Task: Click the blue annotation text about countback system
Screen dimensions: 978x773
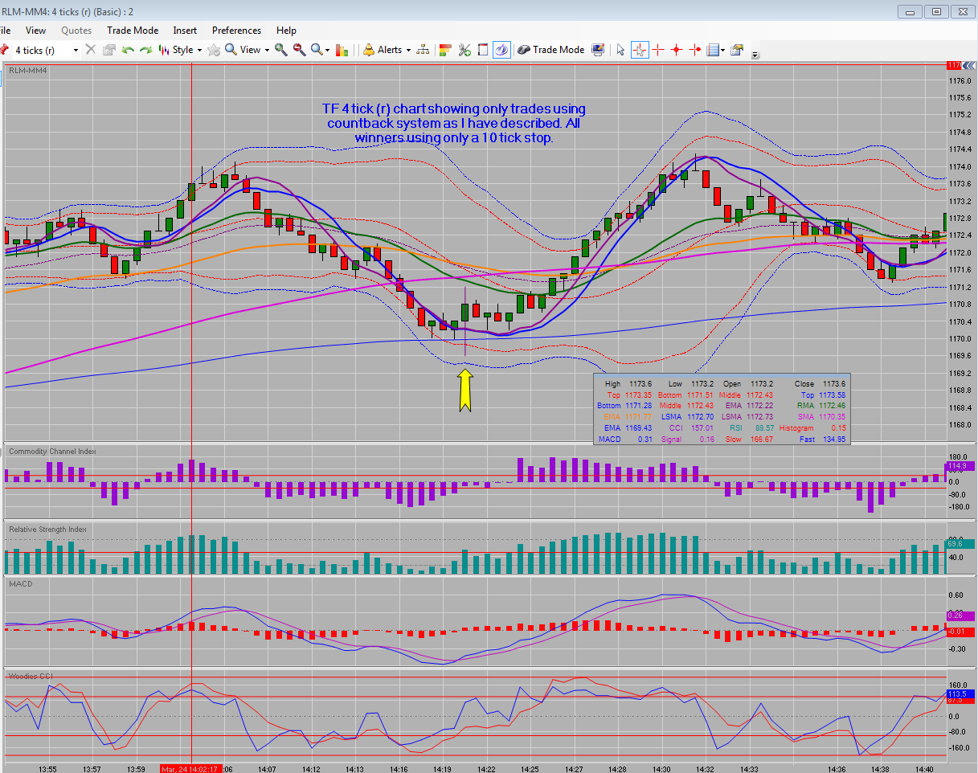Action: [x=456, y=124]
